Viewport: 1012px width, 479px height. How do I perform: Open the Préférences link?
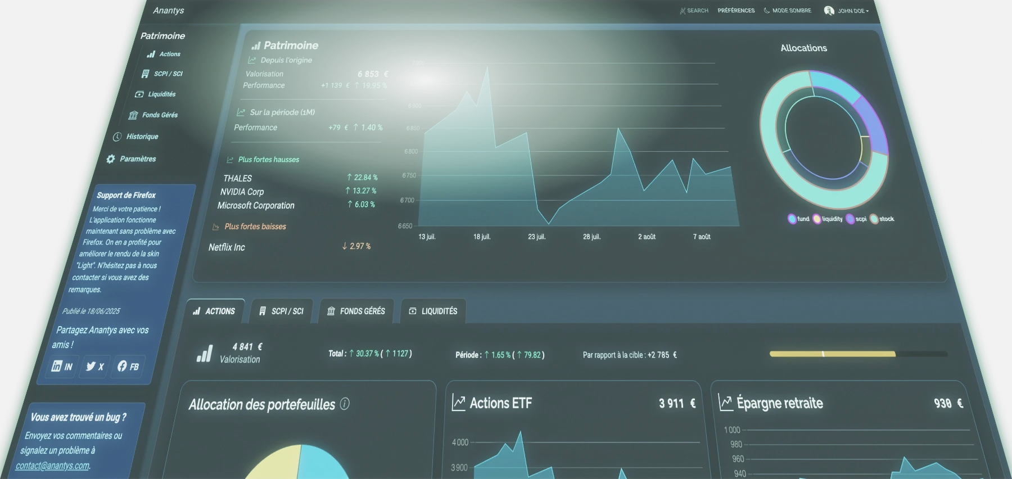tap(736, 11)
